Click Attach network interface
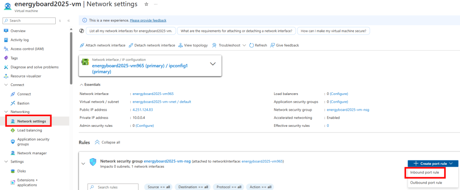The width and height of the screenshot is (460, 190). click(x=102, y=45)
